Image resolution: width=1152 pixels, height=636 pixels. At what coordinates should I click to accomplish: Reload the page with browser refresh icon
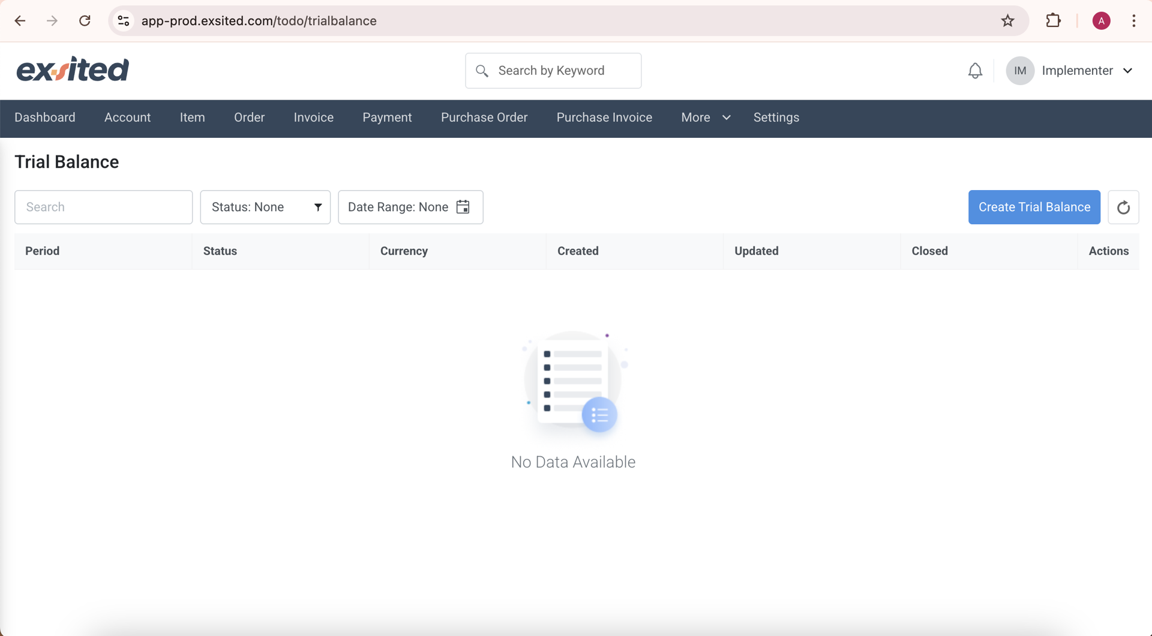[x=85, y=21]
